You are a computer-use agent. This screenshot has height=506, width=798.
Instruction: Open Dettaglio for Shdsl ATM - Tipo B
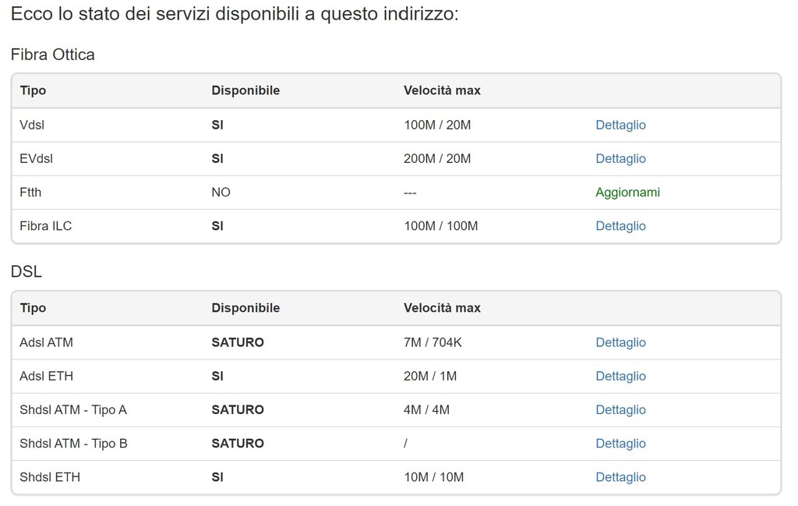[x=620, y=444]
